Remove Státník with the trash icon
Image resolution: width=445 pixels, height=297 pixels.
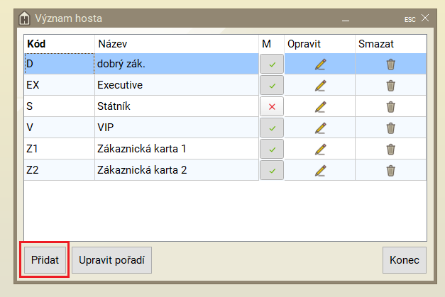click(x=390, y=107)
